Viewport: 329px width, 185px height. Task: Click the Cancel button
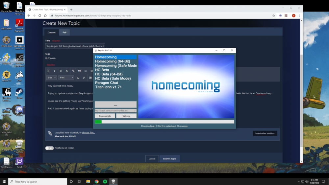click(152, 159)
